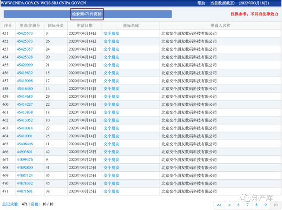
Task: Open registration number 45414227
Action: pos(25,104)
